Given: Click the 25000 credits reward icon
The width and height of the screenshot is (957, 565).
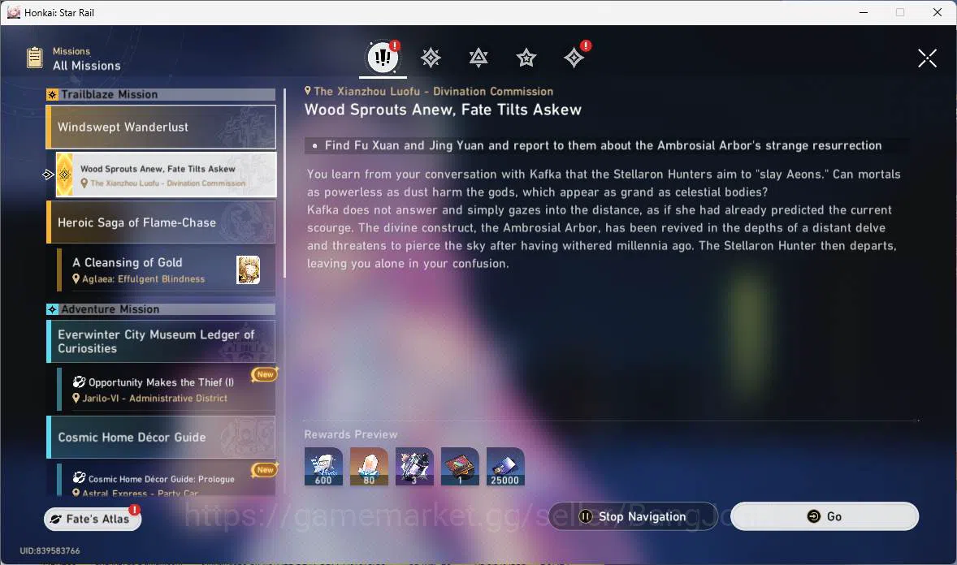Looking at the screenshot, I should pyautogui.click(x=505, y=467).
